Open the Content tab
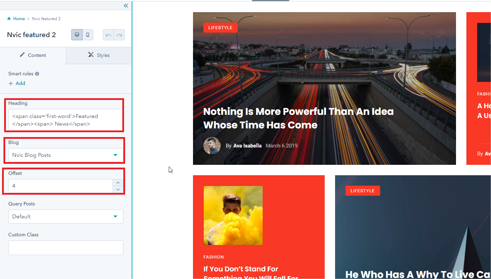491x279 pixels. 33,55
